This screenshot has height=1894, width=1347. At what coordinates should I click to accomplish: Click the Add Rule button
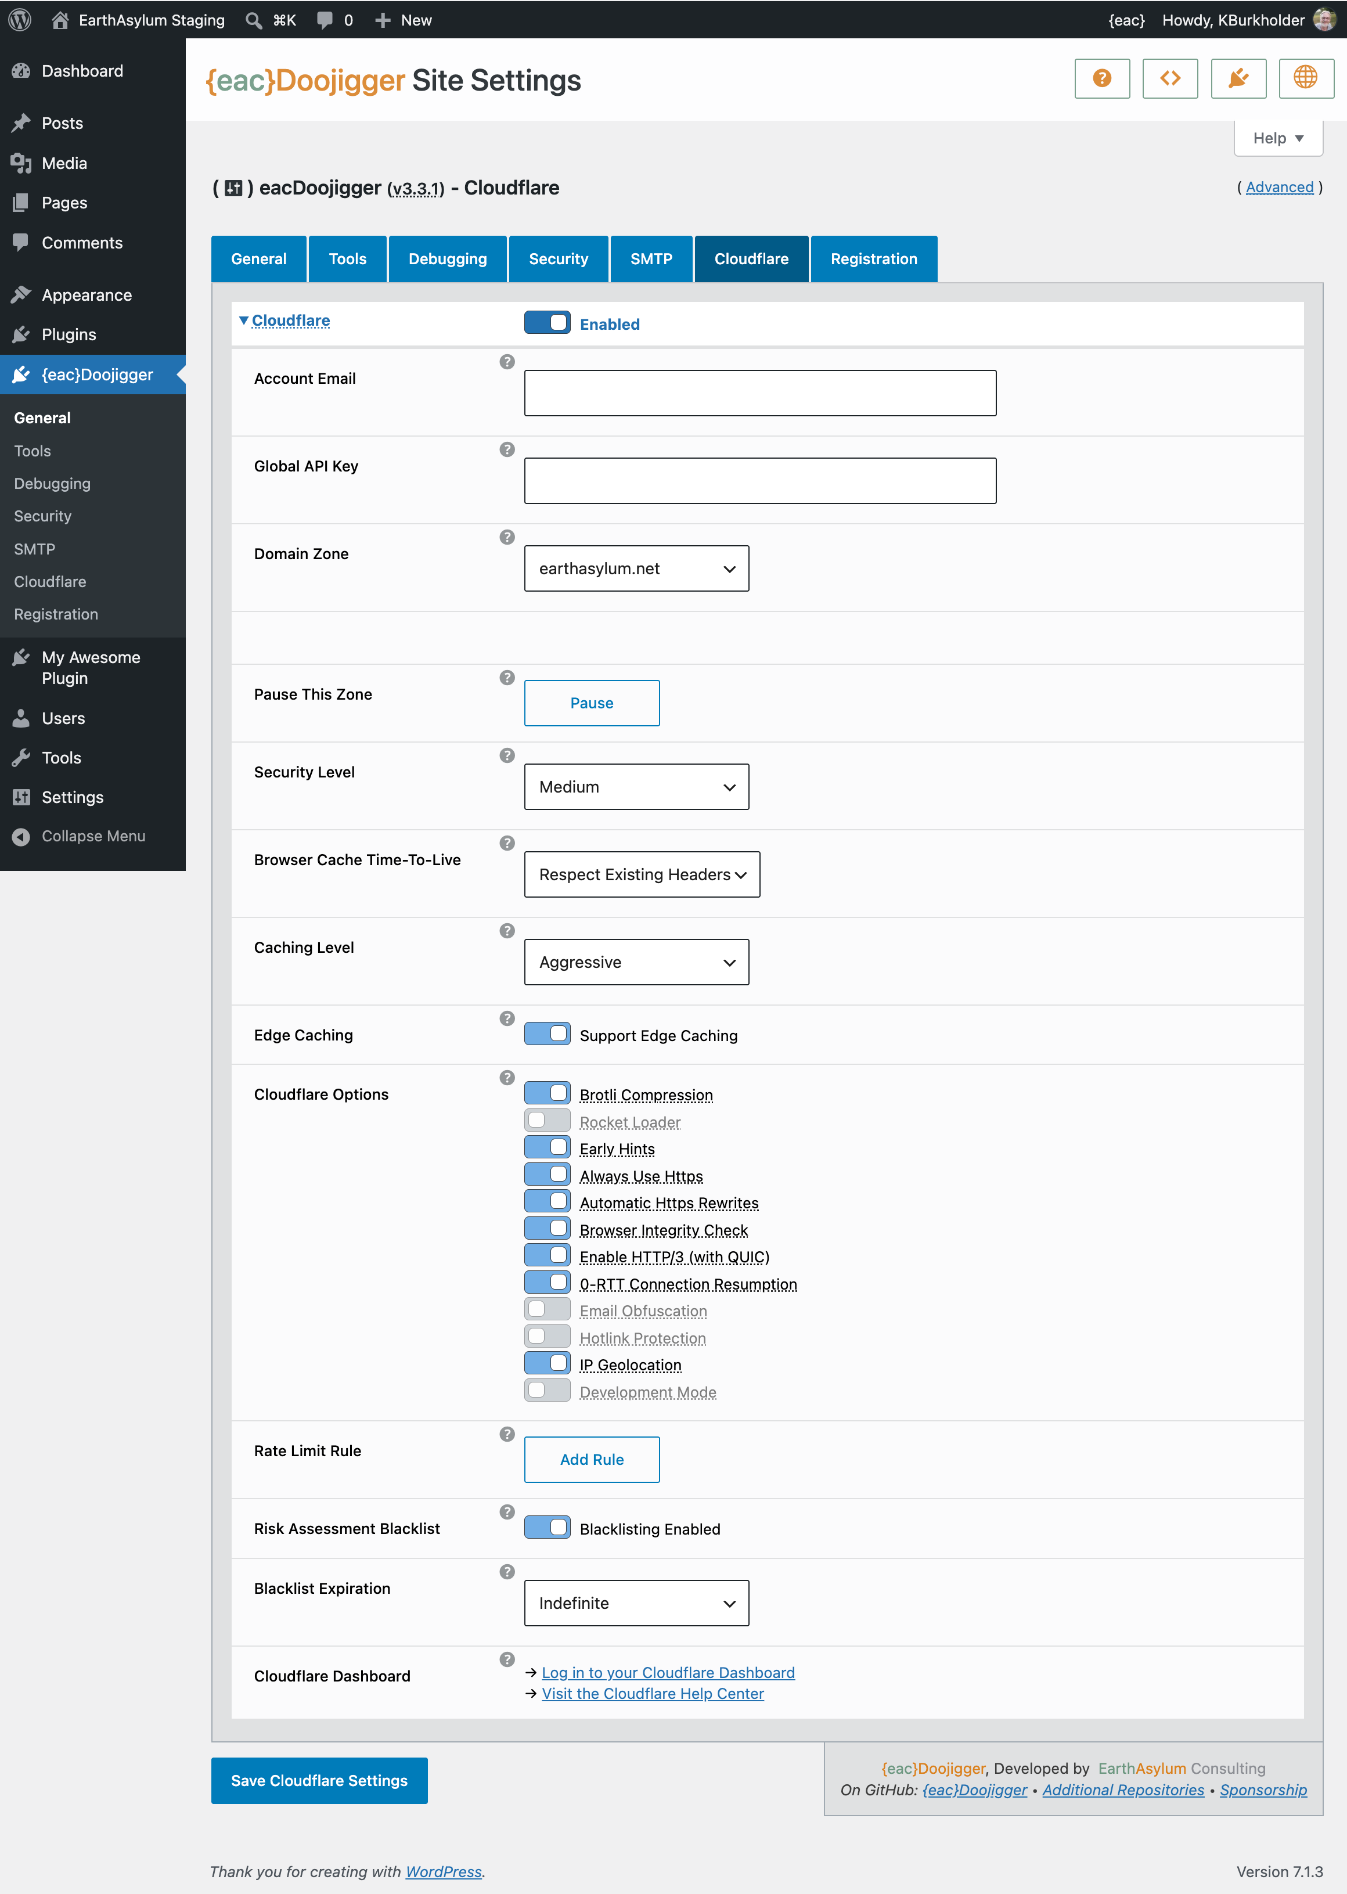(x=592, y=1460)
